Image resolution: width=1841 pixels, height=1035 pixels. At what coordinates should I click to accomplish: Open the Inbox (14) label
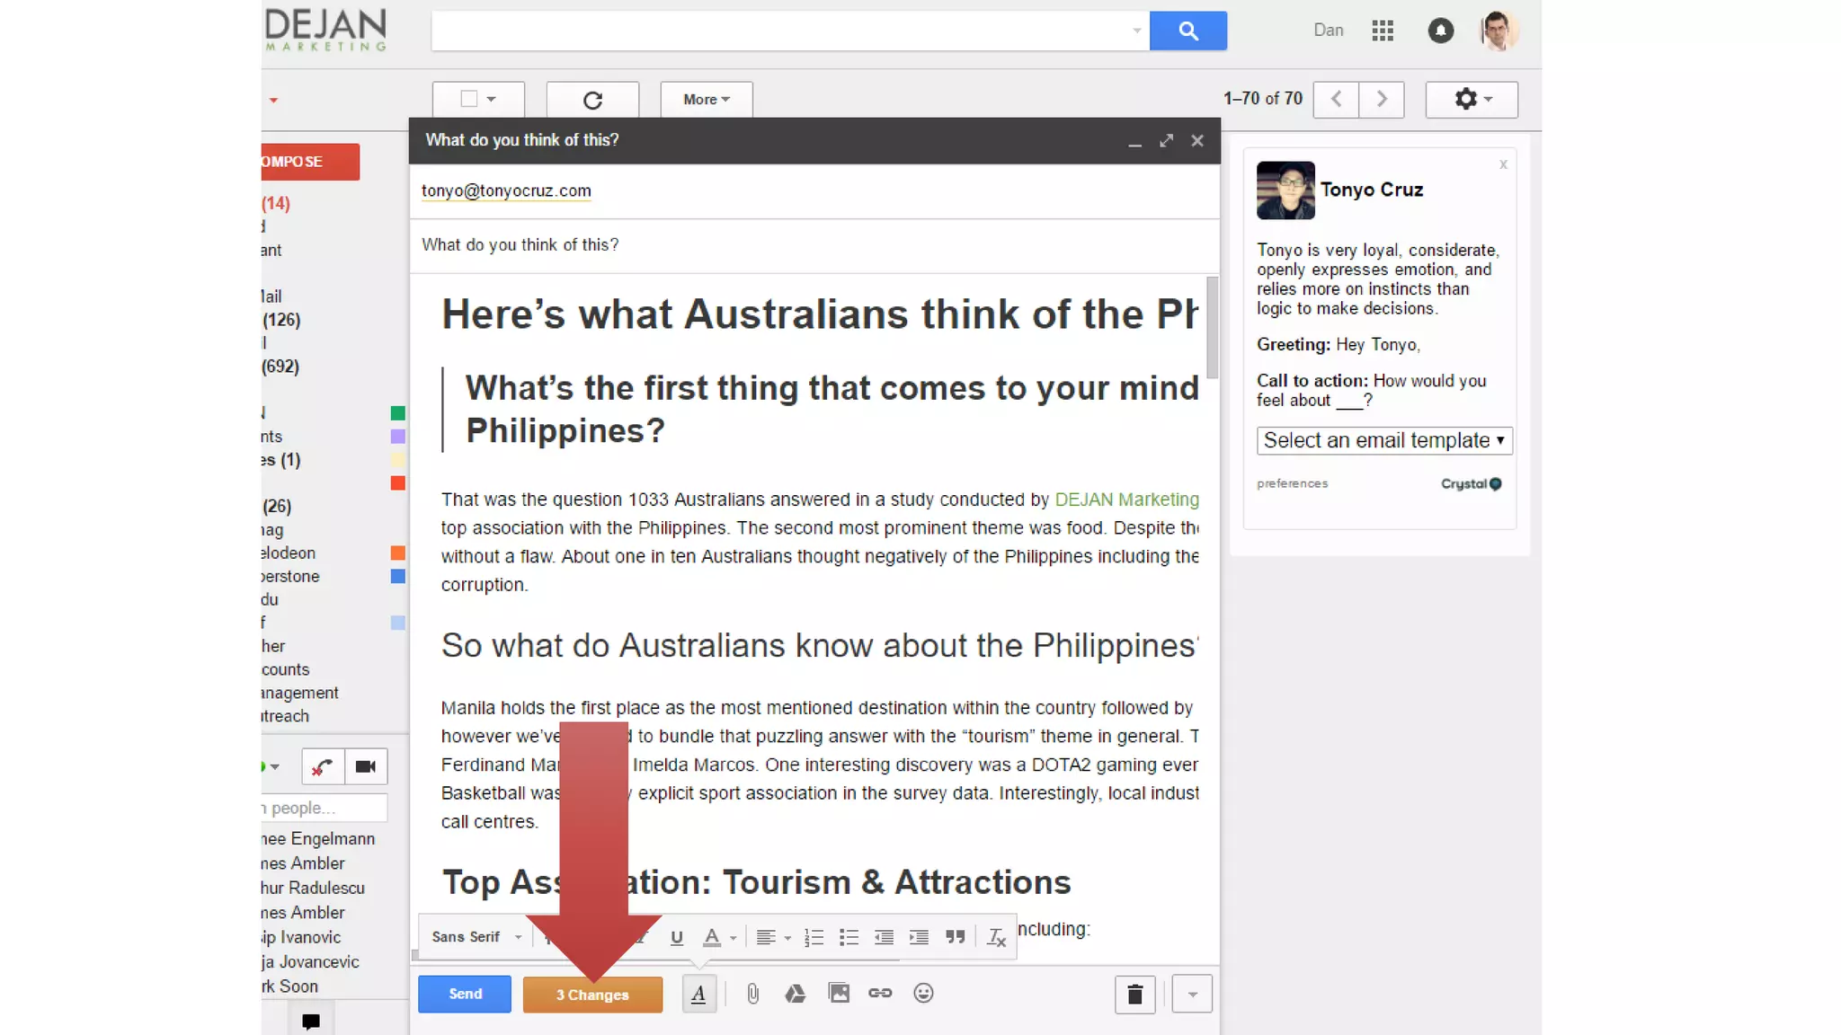(276, 203)
